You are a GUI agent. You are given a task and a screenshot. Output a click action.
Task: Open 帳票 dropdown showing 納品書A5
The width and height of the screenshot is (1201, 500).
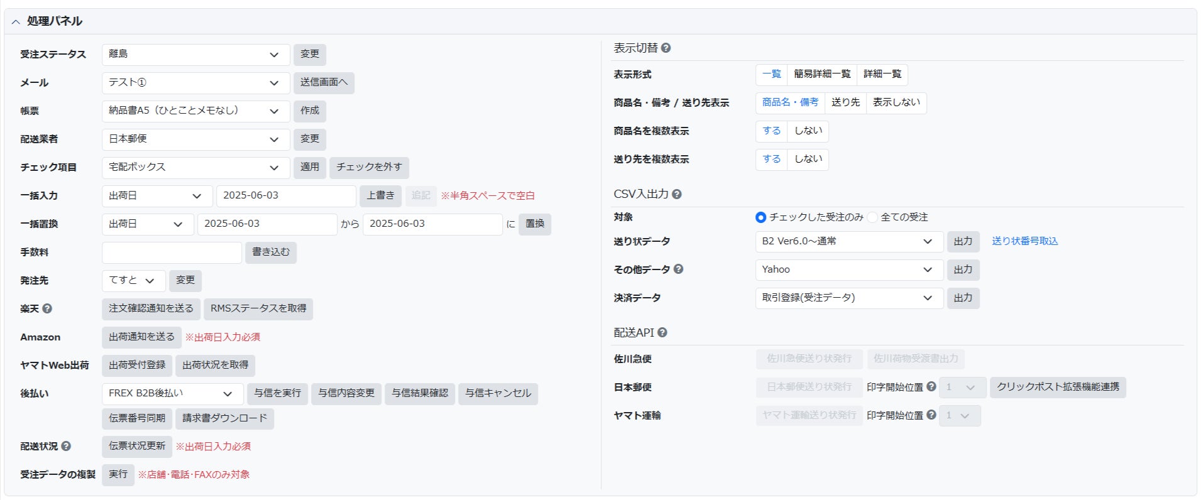tap(195, 111)
